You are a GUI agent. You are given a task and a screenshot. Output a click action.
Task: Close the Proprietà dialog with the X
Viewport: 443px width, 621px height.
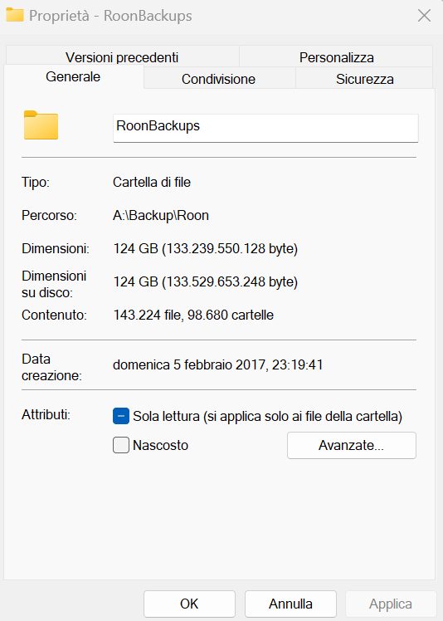pyautogui.click(x=424, y=16)
